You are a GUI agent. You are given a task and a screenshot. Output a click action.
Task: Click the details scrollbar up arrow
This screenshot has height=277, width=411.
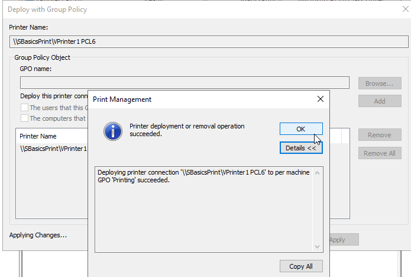pos(317,173)
